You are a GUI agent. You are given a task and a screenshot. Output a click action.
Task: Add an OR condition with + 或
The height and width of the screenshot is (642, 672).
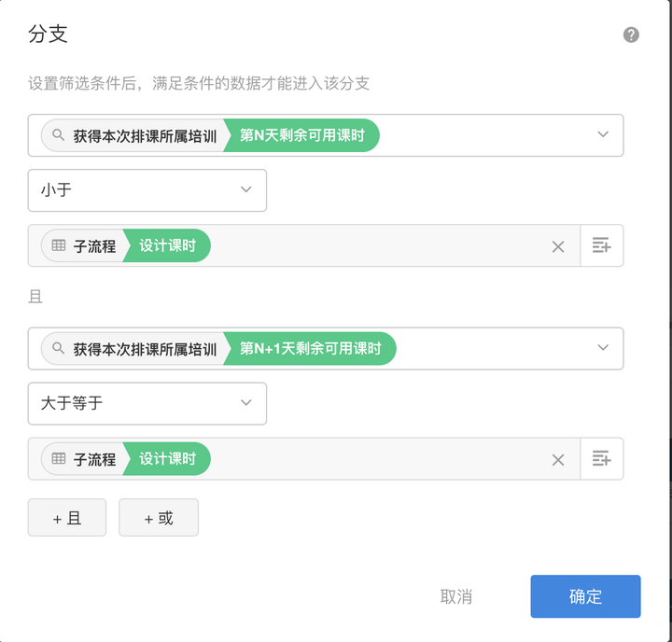click(159, 518)
